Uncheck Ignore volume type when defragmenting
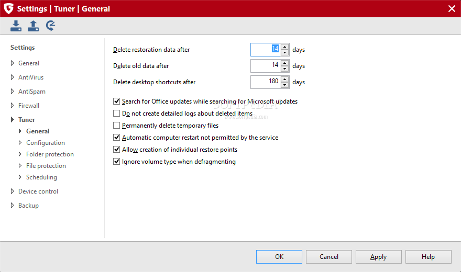 tap(117, 162)
